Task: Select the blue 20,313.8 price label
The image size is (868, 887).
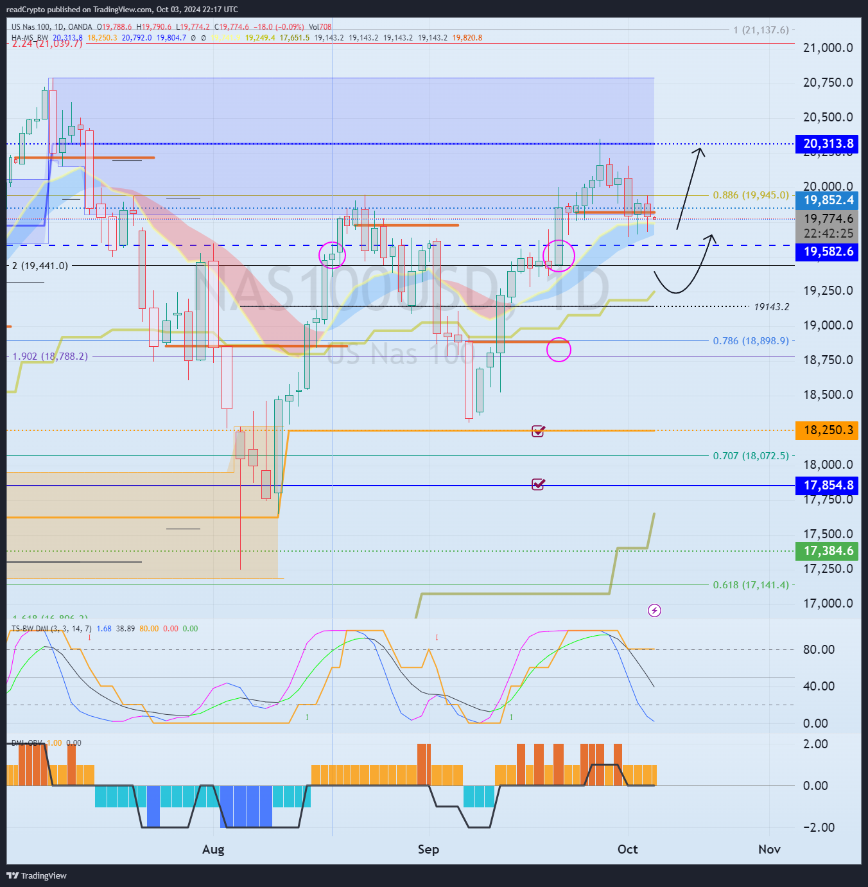Action: pos(827,143)
